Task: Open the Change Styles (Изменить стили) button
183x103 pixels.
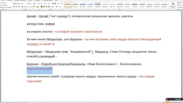Action: pos(173,5)
